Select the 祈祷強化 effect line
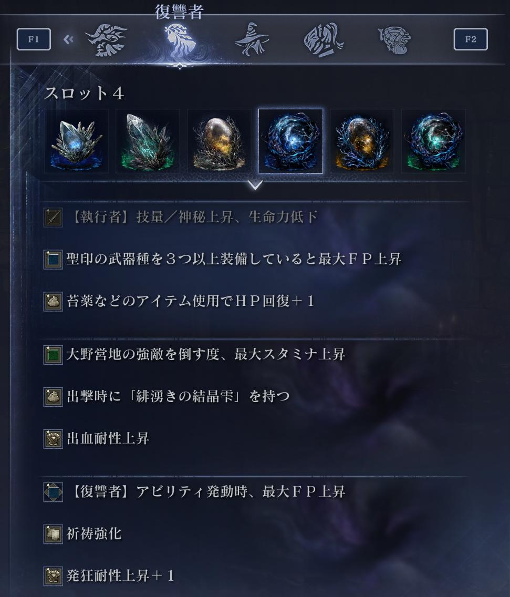The height and width of the screenshot is (597, 510). point(93,534)
